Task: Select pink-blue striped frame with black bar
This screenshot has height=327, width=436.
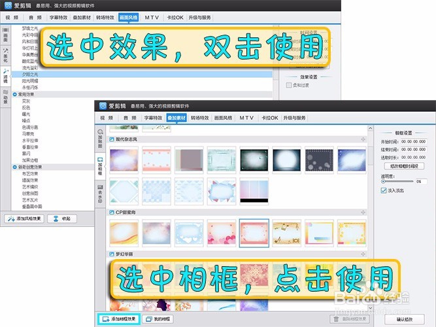Action: tap(254, 191)
